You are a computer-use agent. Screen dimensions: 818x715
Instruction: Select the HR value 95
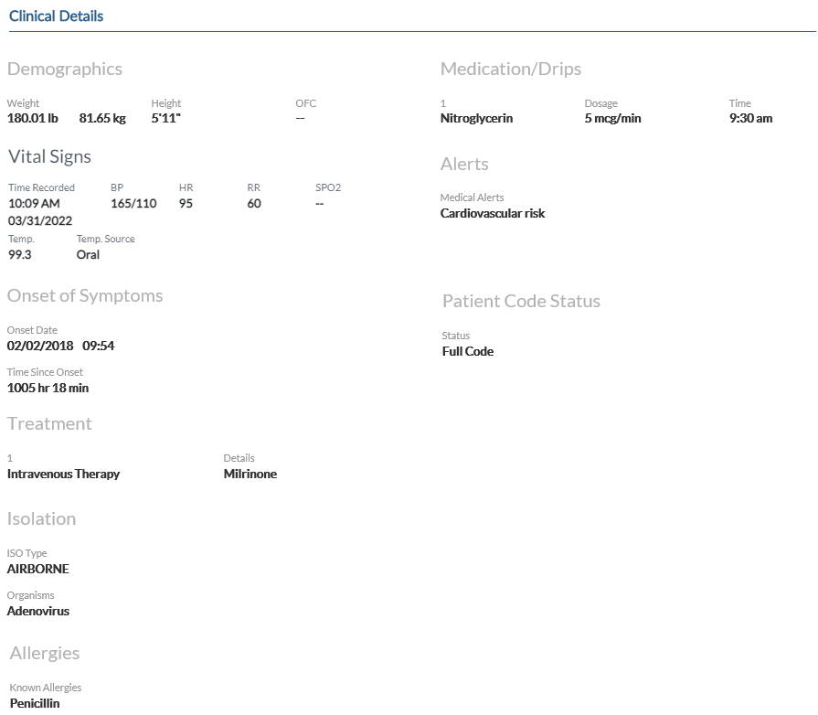(x=186, y=204)
